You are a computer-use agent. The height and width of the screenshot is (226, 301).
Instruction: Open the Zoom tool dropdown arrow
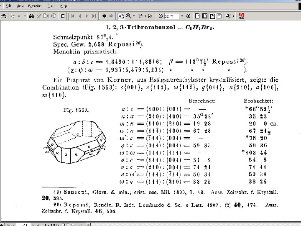tap(134, 16)
